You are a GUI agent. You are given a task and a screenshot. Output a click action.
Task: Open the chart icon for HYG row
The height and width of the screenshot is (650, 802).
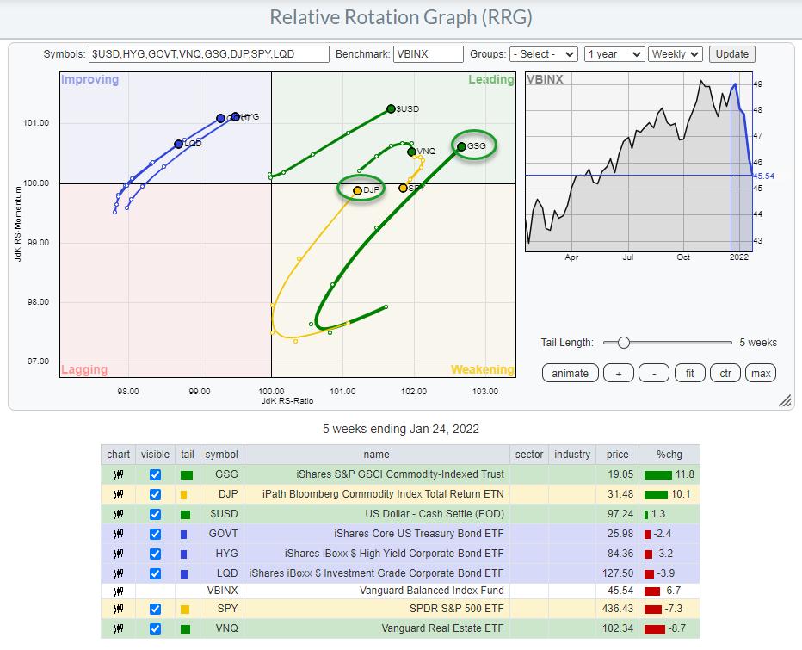(x=118, y=553)
